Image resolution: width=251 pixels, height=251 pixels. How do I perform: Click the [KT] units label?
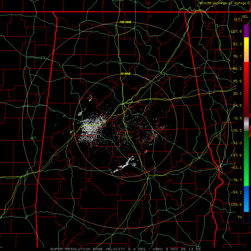pos(238,19)
